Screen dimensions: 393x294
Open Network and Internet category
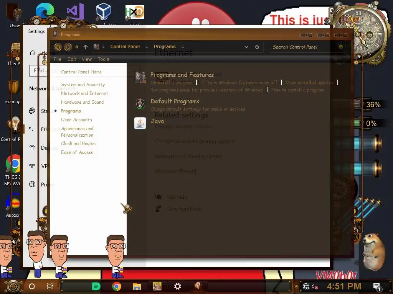click(x=84, y=93)
